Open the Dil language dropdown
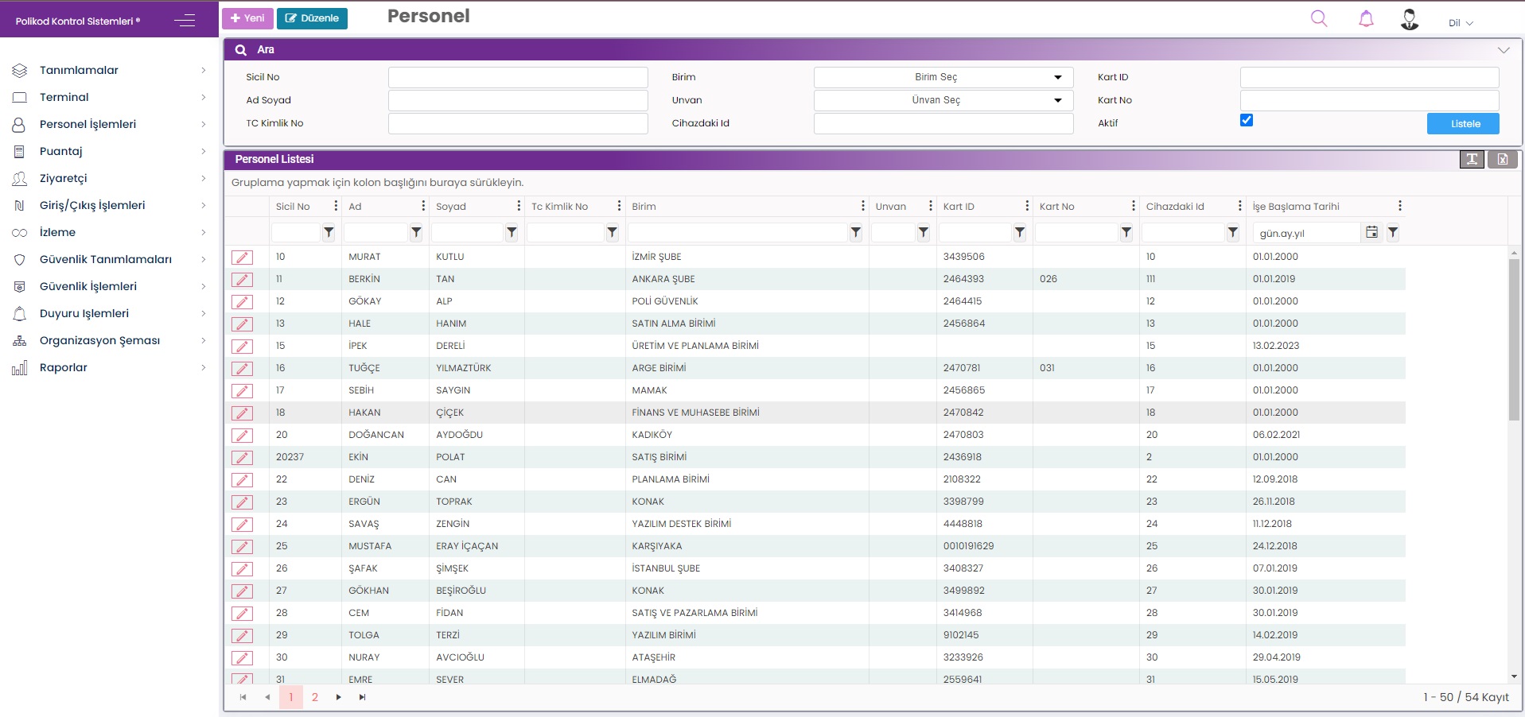 [1461, 23]
